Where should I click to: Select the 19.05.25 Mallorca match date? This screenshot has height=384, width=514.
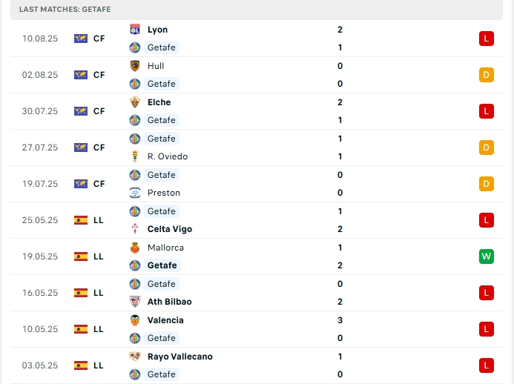click(x=40, y=256)
